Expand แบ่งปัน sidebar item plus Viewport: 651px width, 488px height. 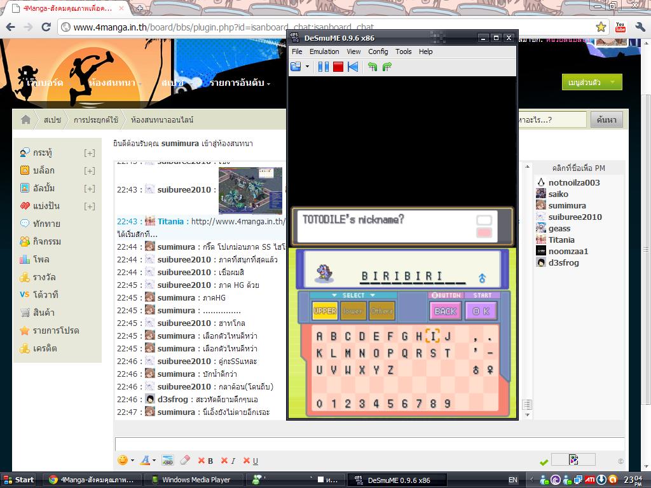pos(89,207)
